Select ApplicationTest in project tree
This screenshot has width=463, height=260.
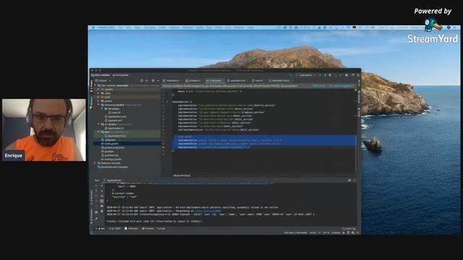pos(116,136)
